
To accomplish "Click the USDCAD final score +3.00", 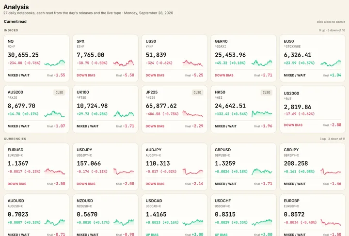I will 197,235.
